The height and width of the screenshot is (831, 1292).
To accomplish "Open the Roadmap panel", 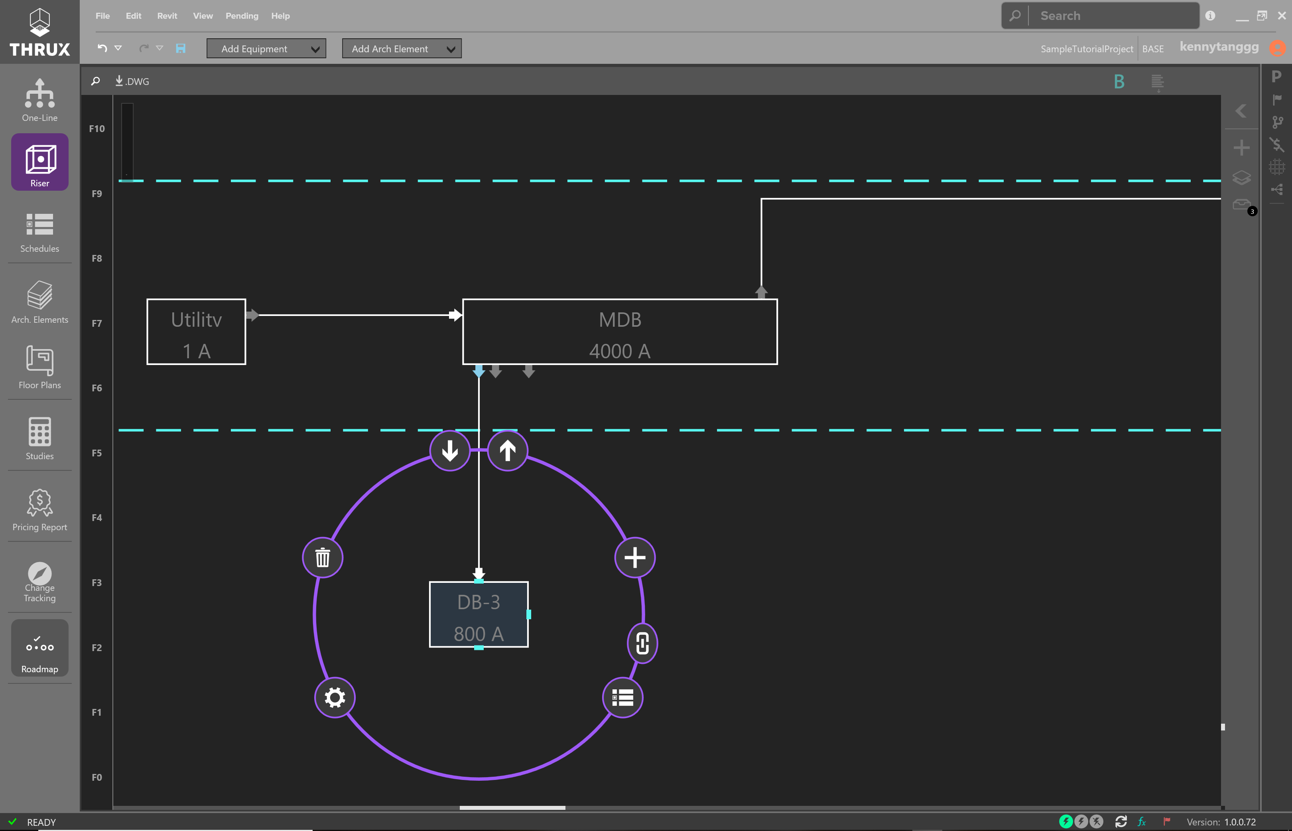I will 39,647.
